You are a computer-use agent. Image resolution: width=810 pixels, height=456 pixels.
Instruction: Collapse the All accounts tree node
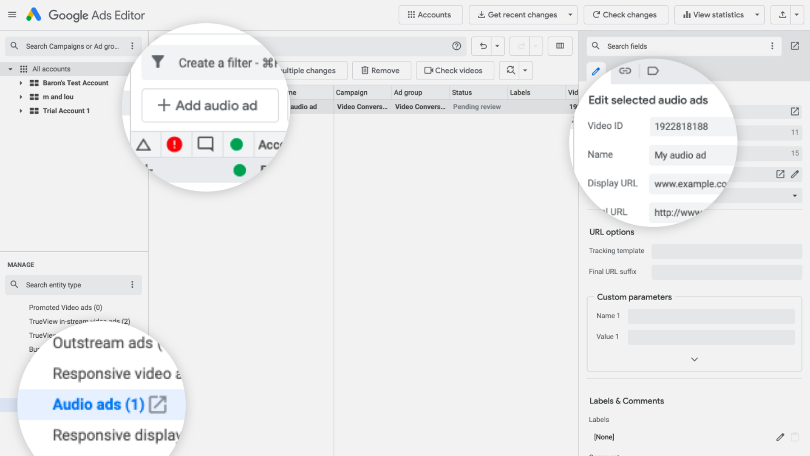click(10, 68)
